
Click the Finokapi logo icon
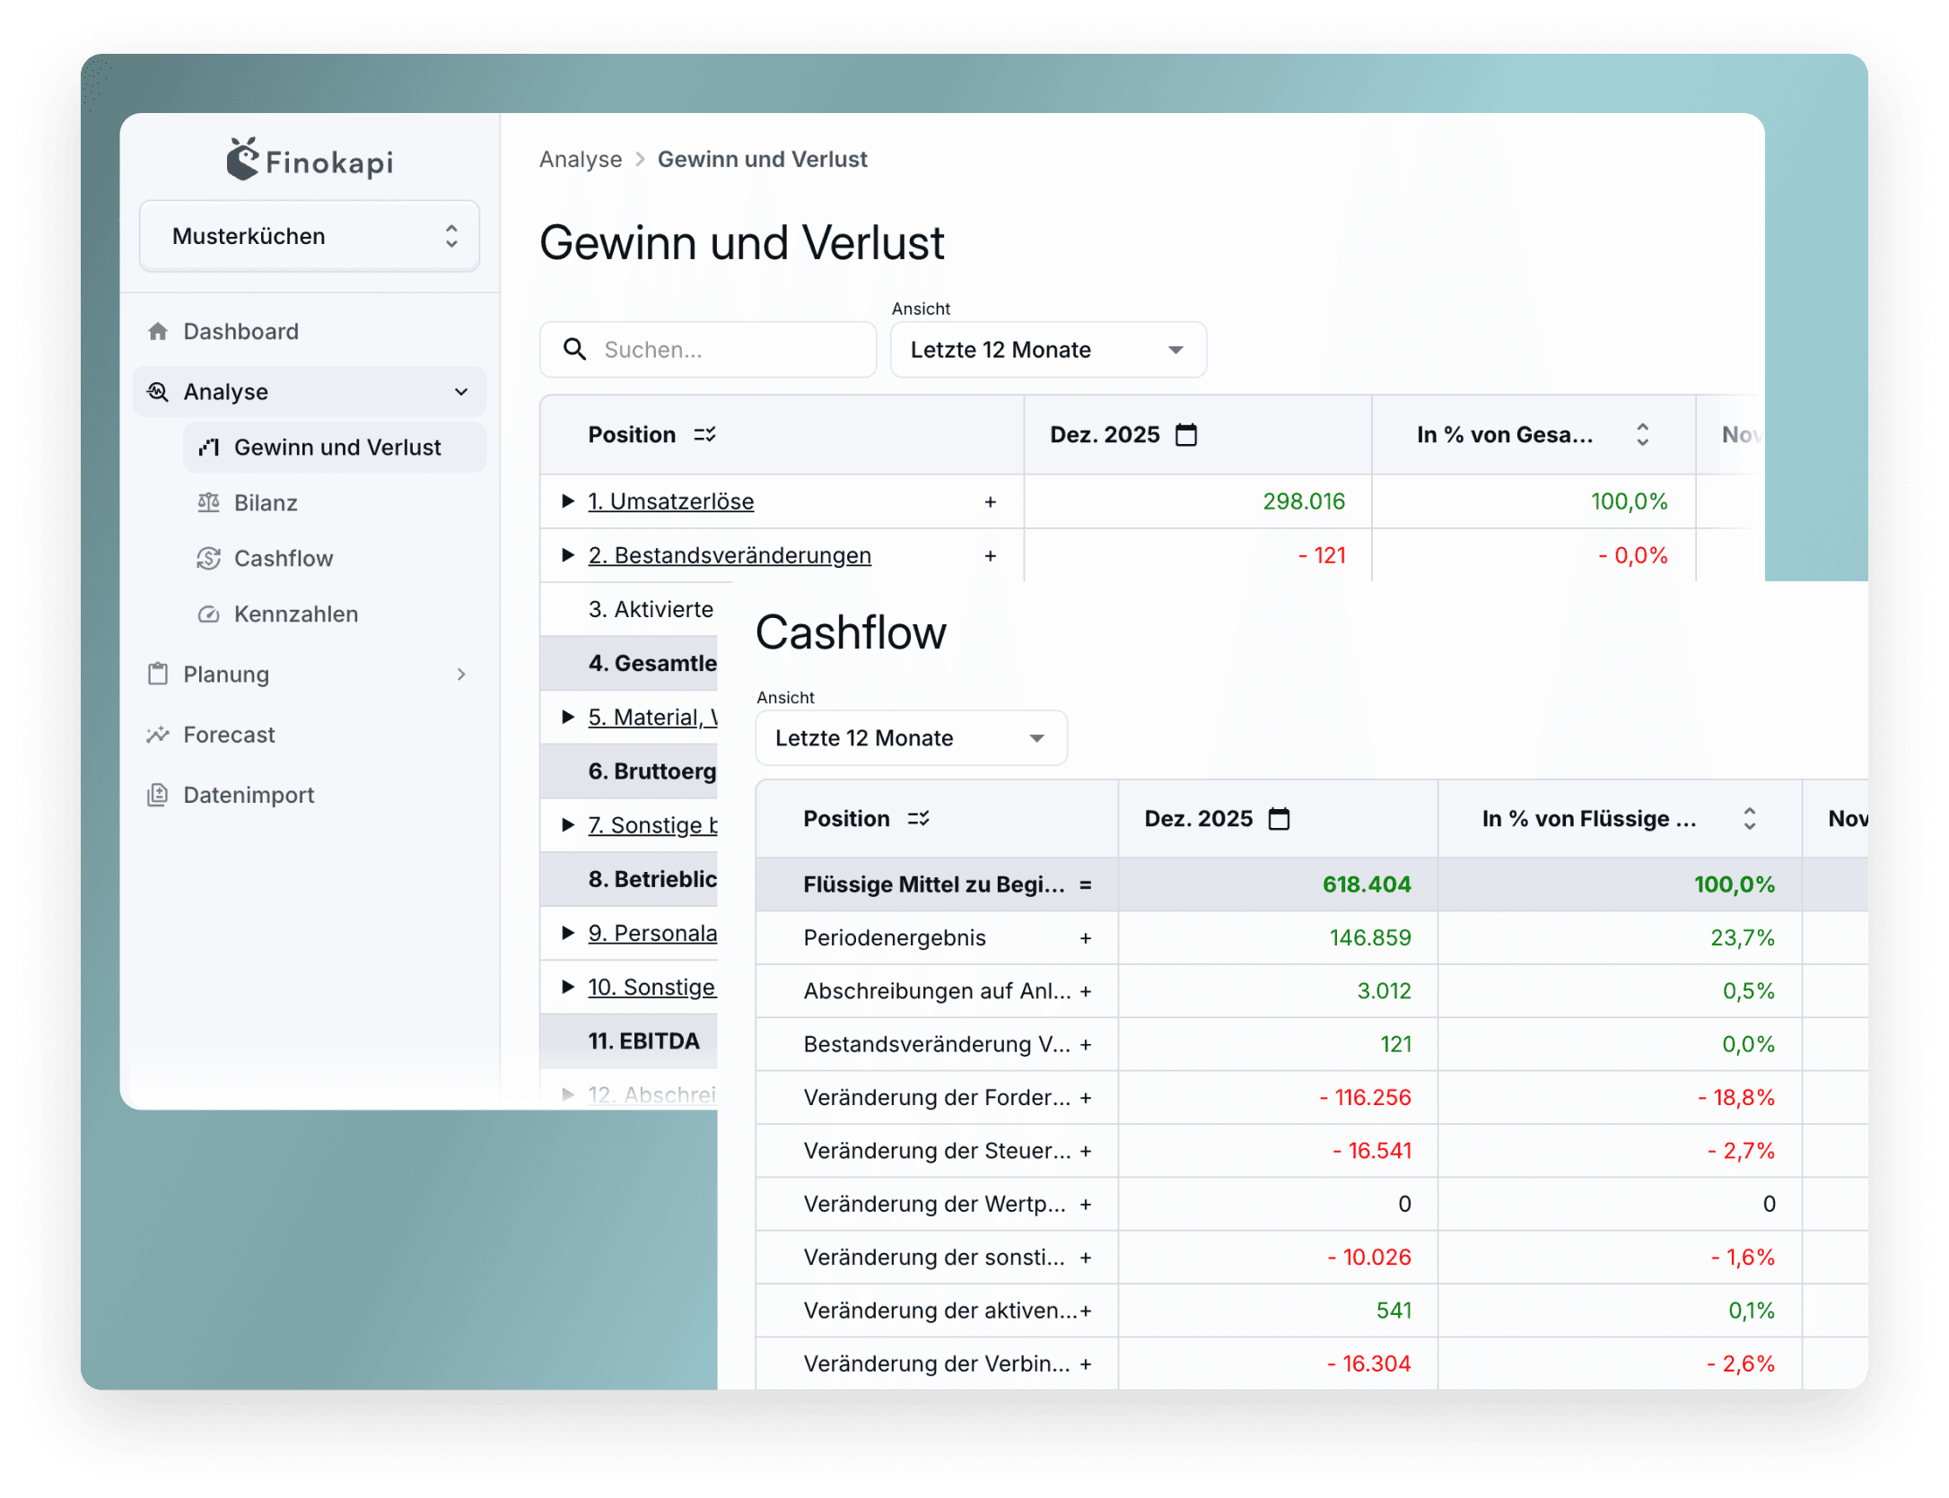[x=242, y=160]
